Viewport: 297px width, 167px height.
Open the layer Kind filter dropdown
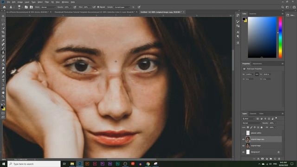point(249,119)
